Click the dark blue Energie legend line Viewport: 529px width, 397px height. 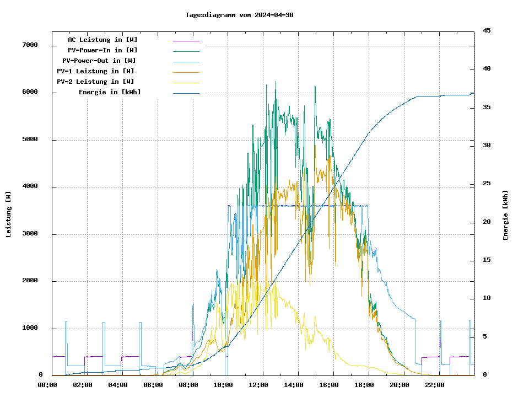pos(186,93)
